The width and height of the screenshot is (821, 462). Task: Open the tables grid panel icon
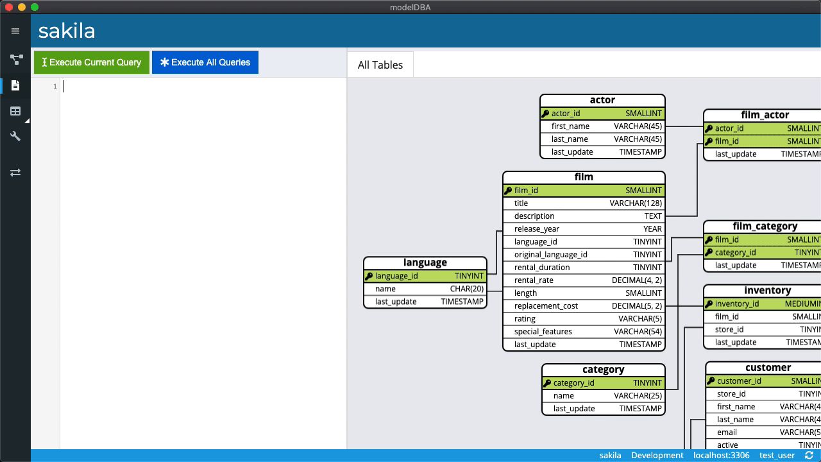[x=15, y=110]
